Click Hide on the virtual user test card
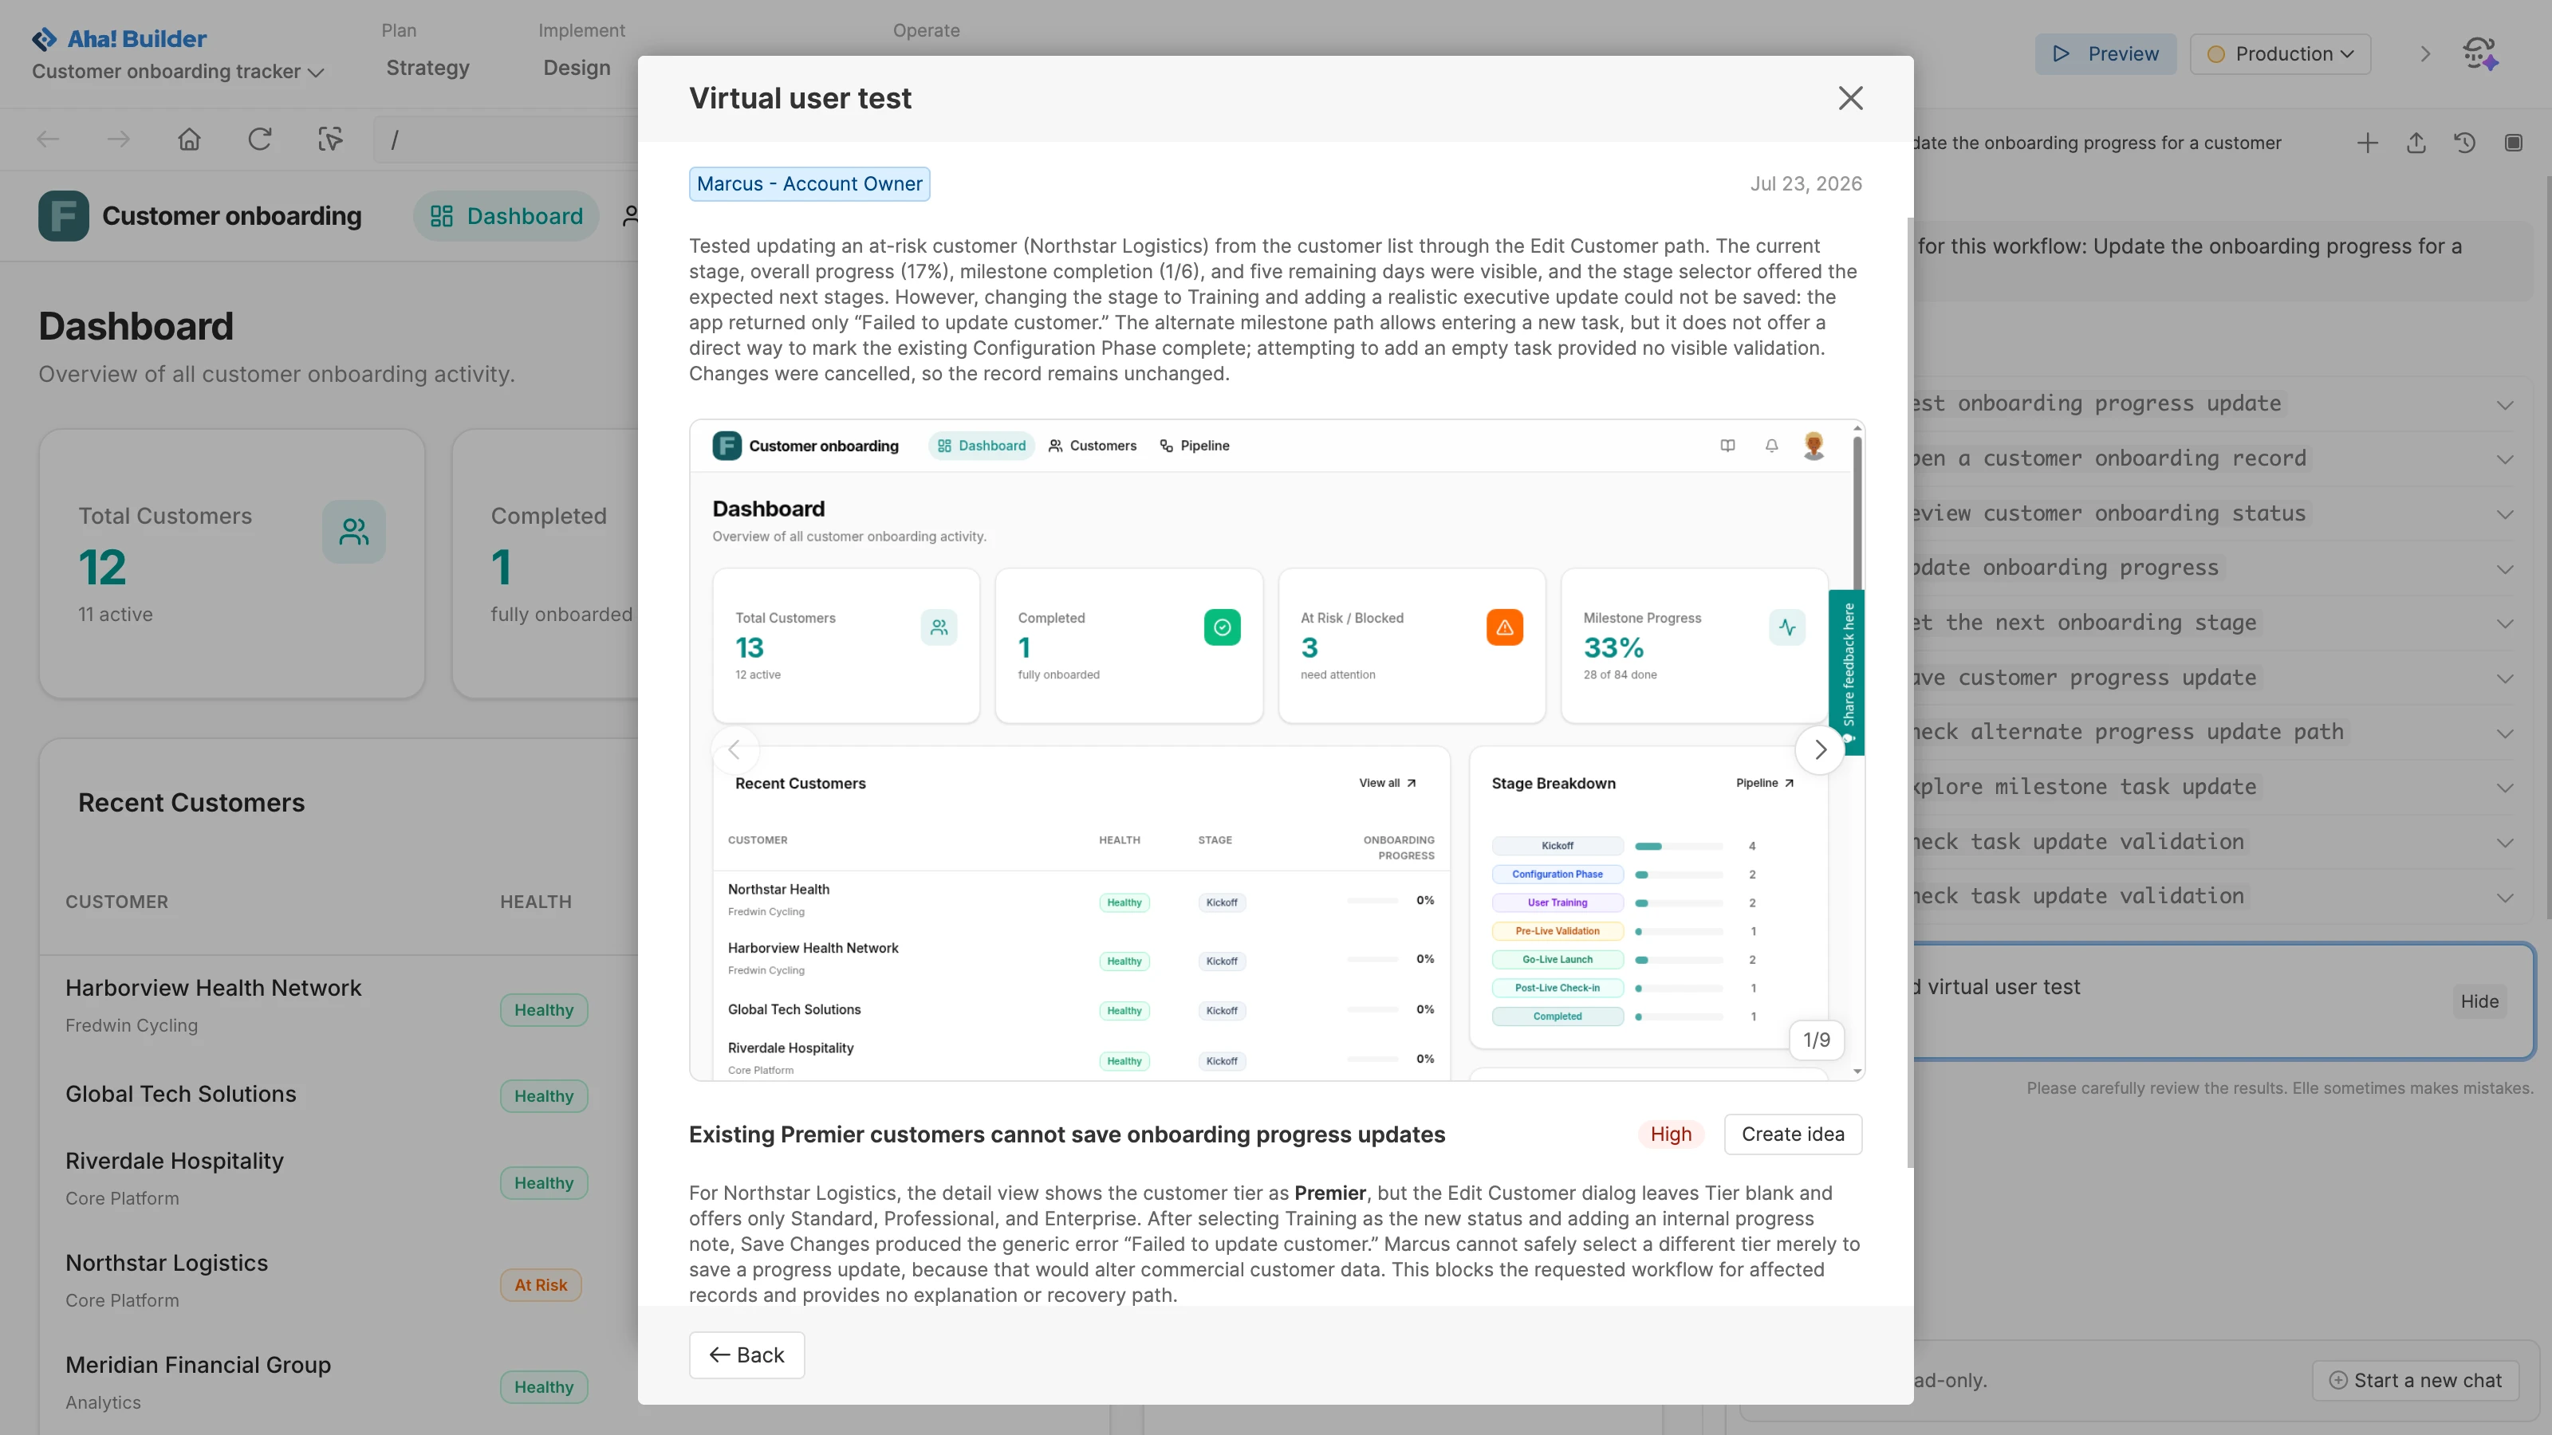Image resolution: width=2552 pixels, height=1435 pixels. click(2479, 1001)
